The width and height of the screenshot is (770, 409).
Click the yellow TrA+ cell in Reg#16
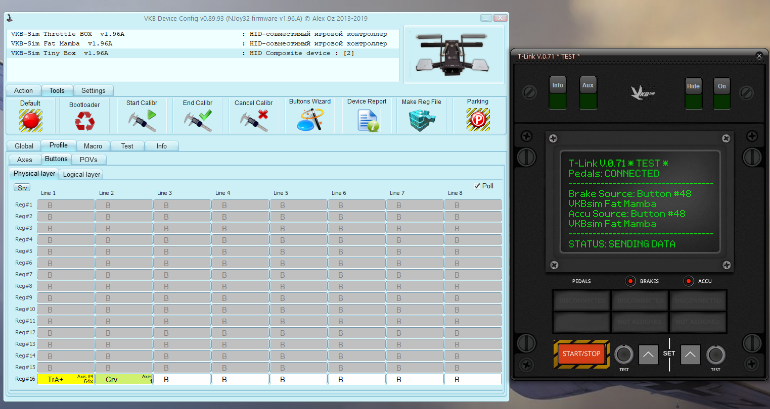coord(66,379)
